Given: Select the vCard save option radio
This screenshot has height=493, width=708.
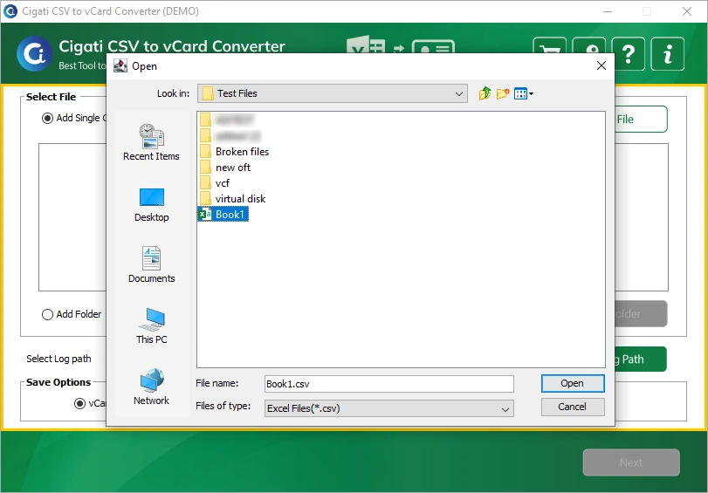Looking at the screenshot, I should [79, 403].
